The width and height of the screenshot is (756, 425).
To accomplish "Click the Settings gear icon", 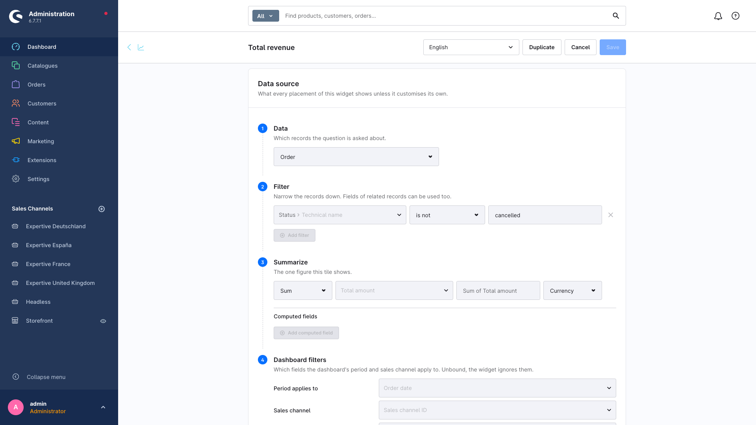I will click(x=16, y=179).
